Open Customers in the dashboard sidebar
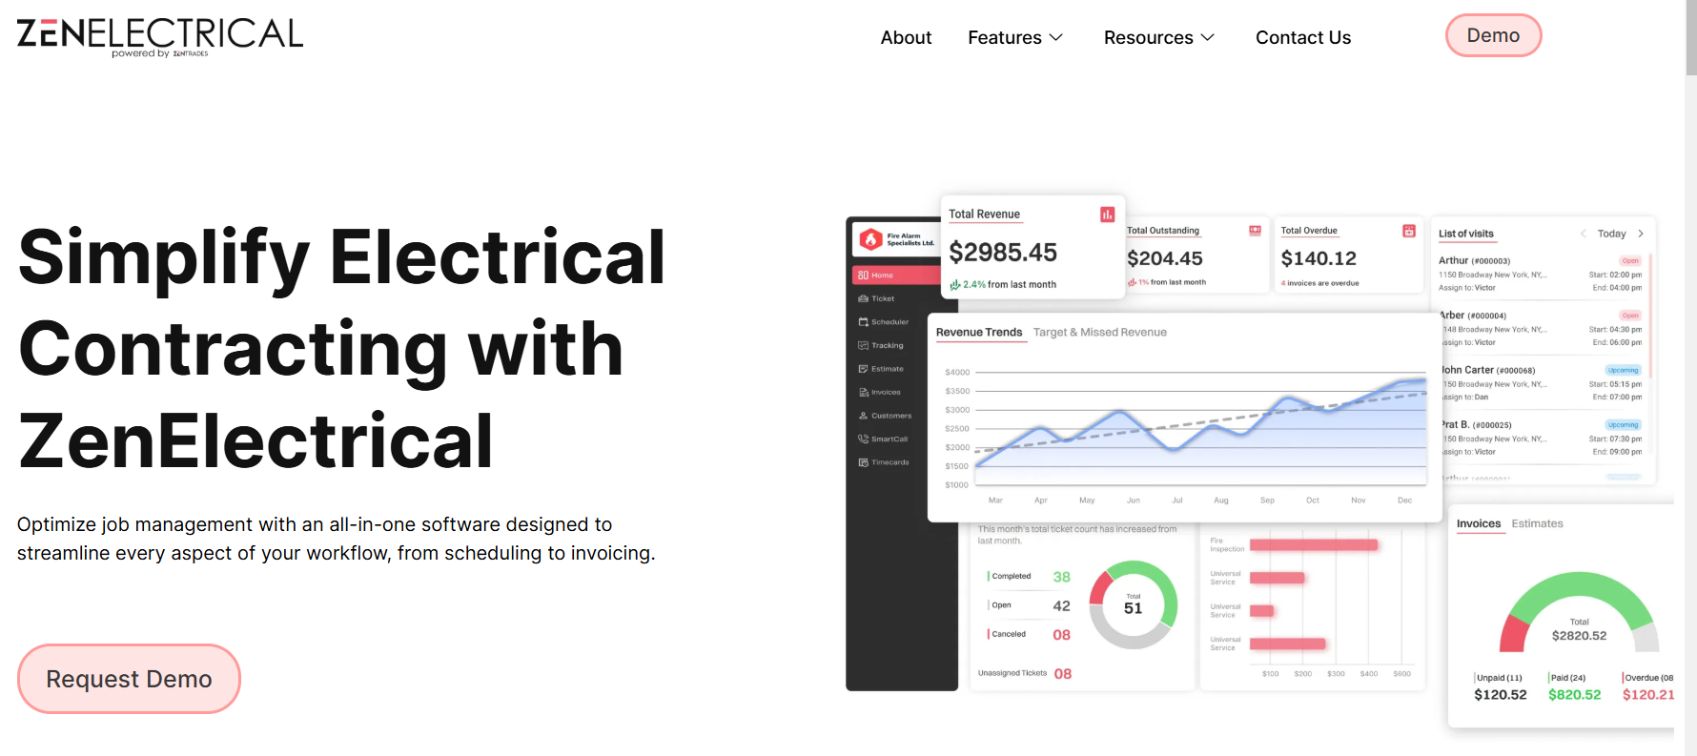This screenshot has width=1697, height=756. [886, 416]
